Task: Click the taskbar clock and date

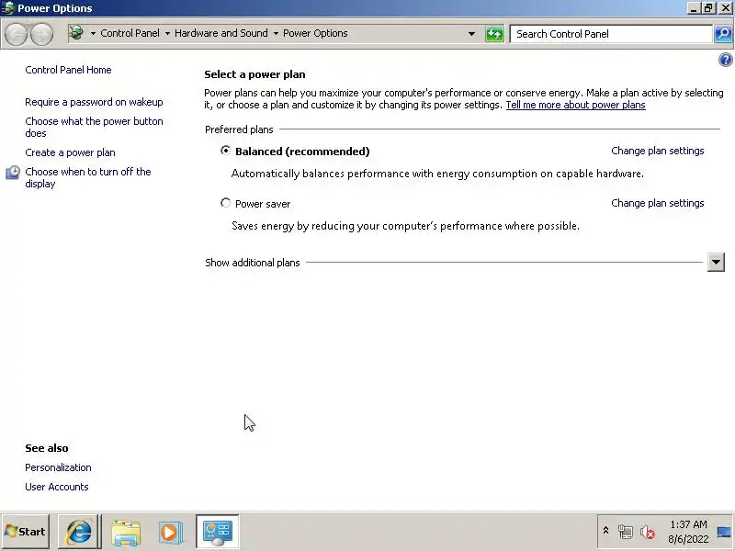Action: [687, 532]
